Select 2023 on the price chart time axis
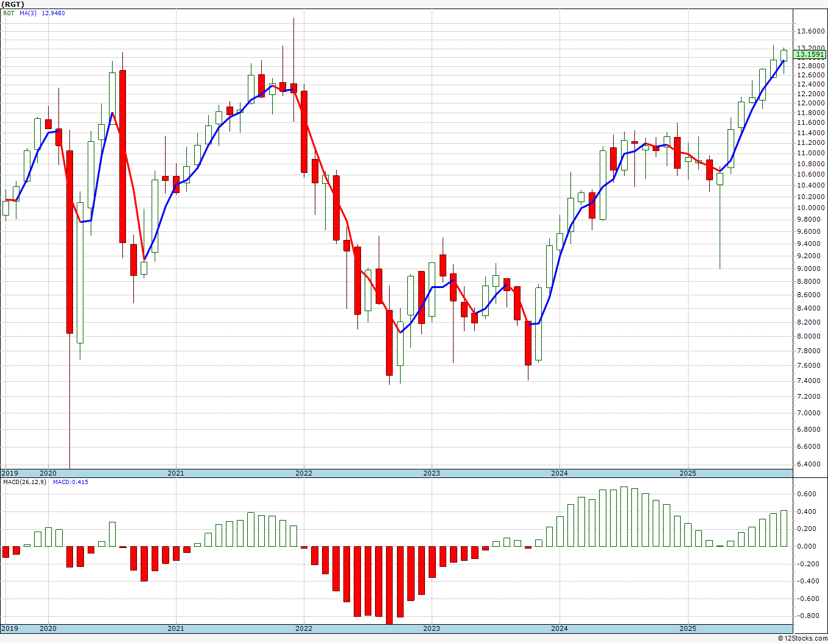The height and width of the screenshot is (643, 828). [431, 473]
